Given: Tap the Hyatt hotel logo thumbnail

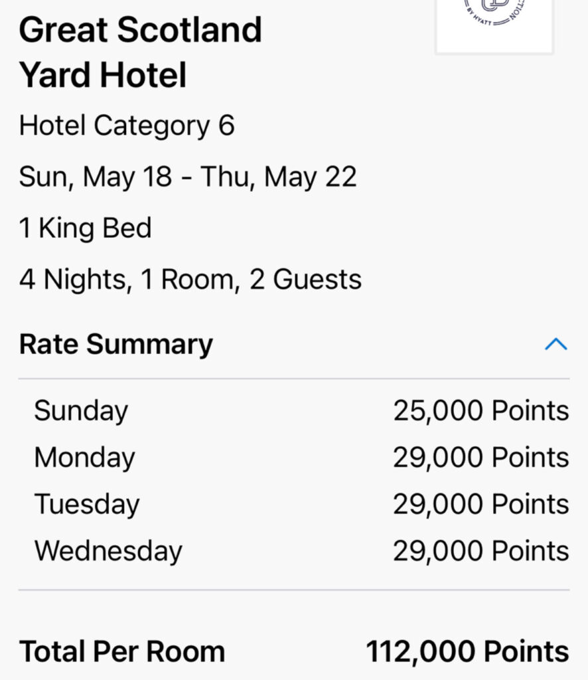Looking at the screenshot, I should point(494,23).
